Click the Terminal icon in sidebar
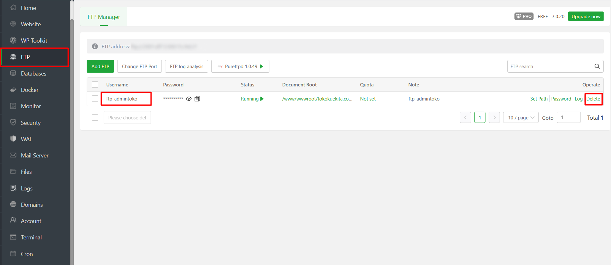This screenshot has width=611, height=265. coord(13,237)
